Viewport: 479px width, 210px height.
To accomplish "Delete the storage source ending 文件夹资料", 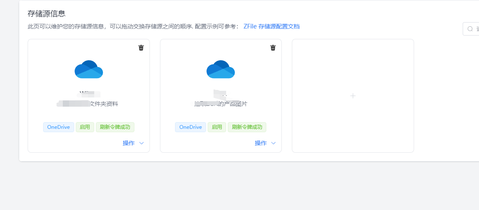I will pyautogui.click(x=141, y=48).
